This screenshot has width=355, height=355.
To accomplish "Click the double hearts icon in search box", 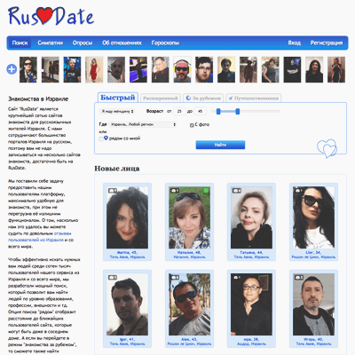I will [327, 148].
